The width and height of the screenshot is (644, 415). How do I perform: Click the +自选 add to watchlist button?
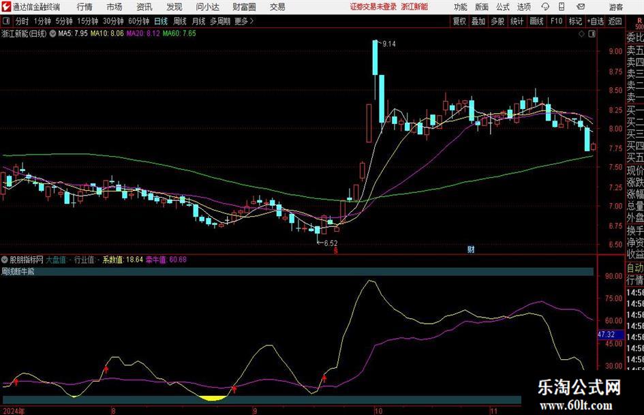pos(596,21)
